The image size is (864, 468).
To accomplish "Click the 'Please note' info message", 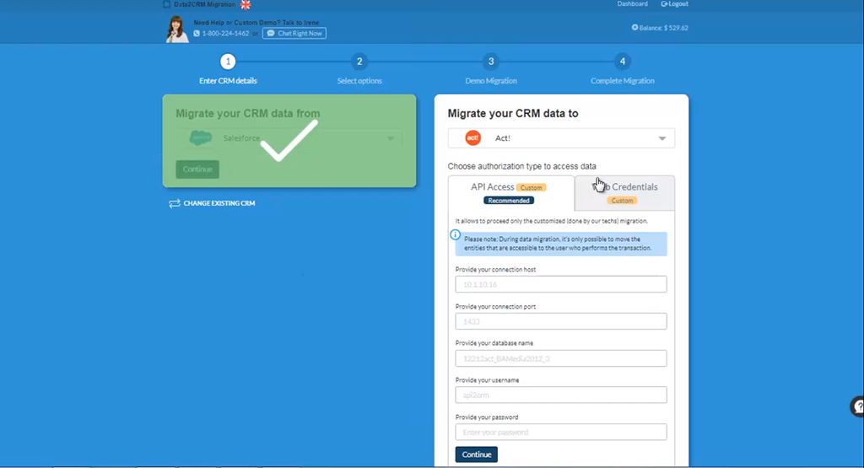I will coord(561,244).
